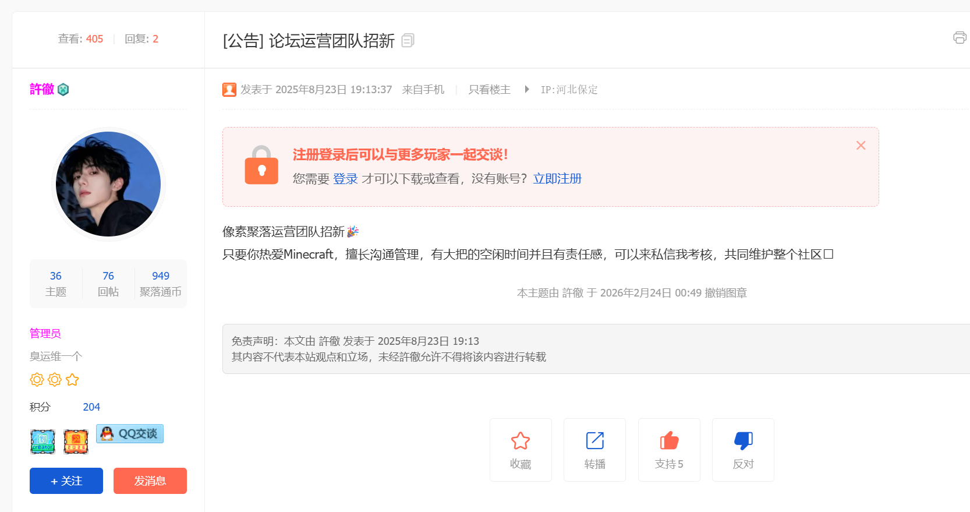Click the 收藏 star icon
This screenshot has height=512, width=970.
click(x=520, y=441)
